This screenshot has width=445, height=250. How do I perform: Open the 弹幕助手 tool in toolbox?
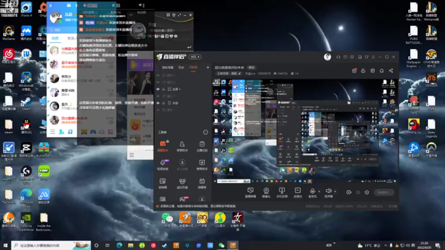pyautogui.click(x=162, y=146)
